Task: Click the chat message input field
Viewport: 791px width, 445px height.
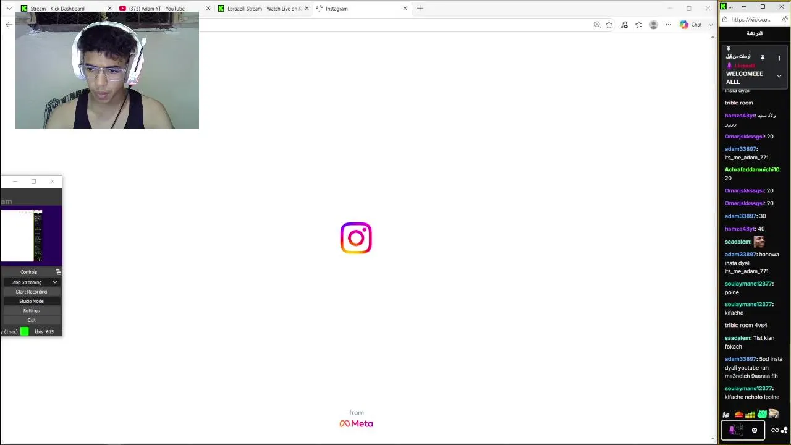Action: click(x=743, y=430)
